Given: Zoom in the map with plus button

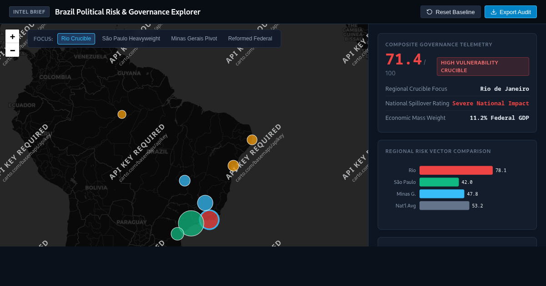Looking at the screenshot, I should click(12, 36).
